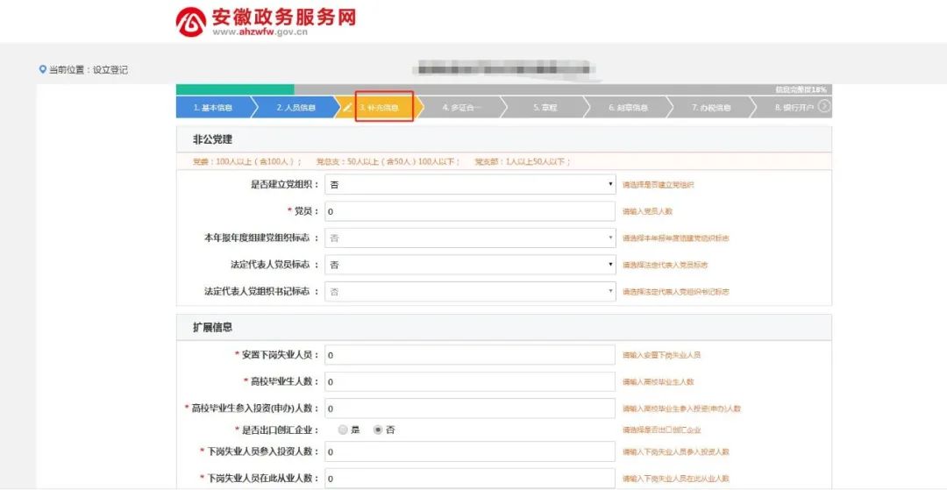
Task: Go to step 8 银行开户
Action: click(794, 108)
